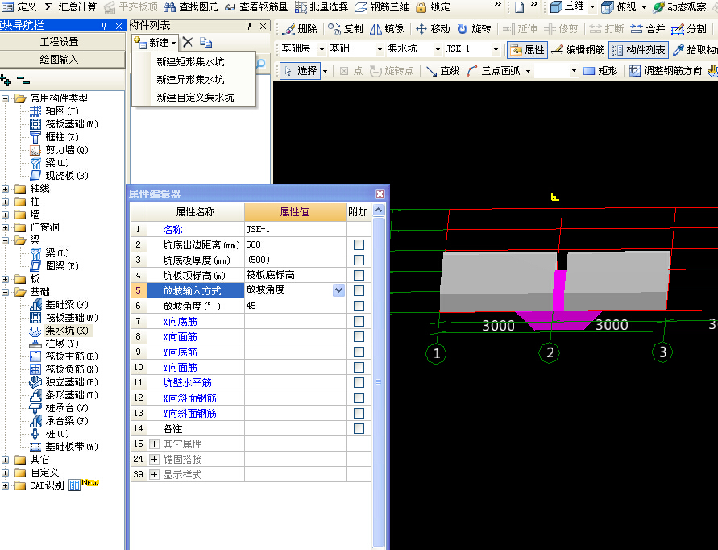The height and width of the screenshot is (550, 718).
Task: Copy component icon in 构件列表 panel
Action: click(x=205, y=43)
